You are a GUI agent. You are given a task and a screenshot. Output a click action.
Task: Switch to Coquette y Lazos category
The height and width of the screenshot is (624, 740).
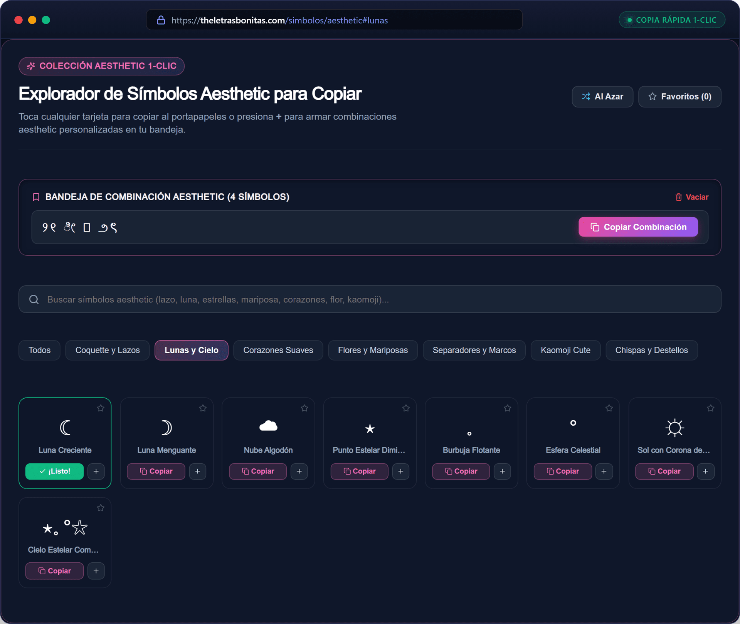click(x=108, y=350)
